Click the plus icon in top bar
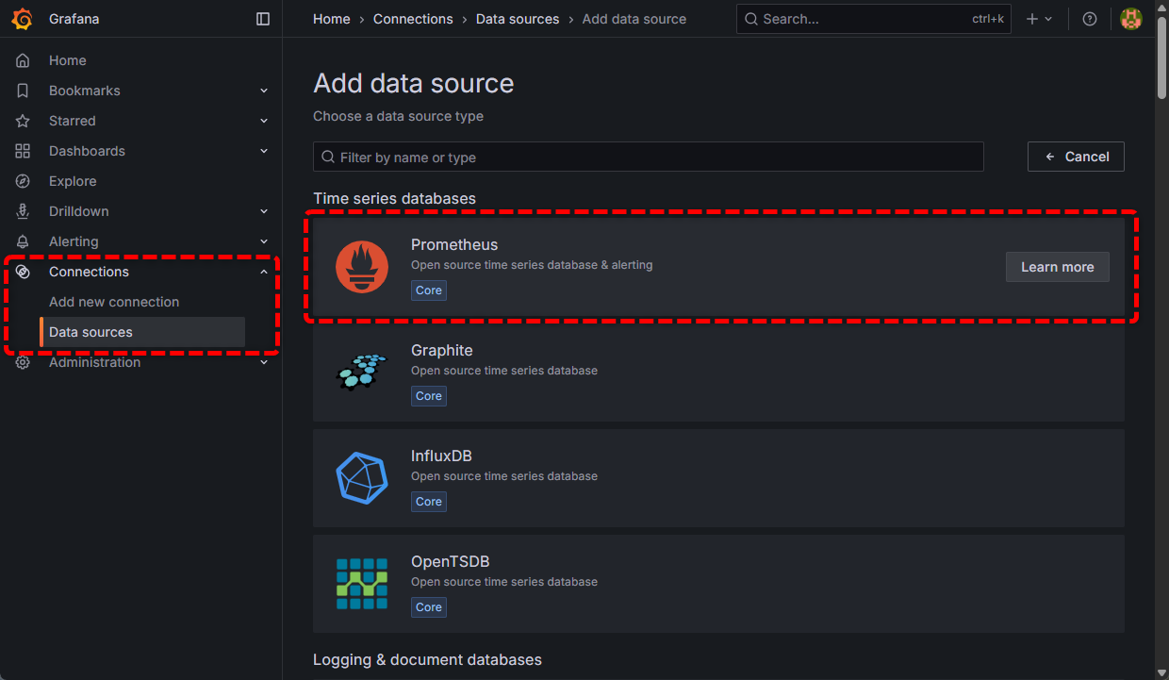The image size is (1169, 680). (x=1032, y=19)
